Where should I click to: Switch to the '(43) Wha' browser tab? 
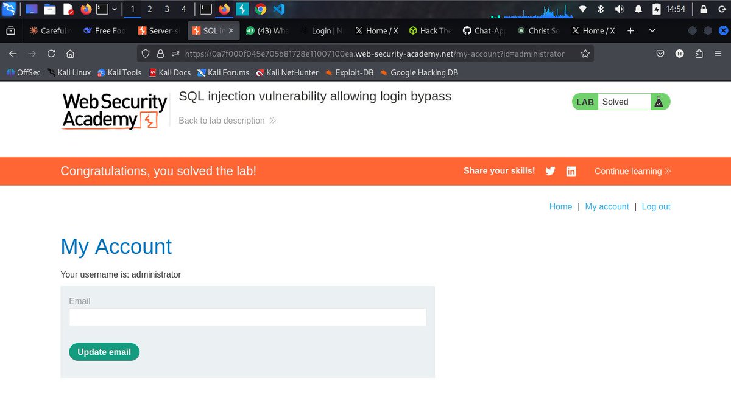(x=268, y=30)
